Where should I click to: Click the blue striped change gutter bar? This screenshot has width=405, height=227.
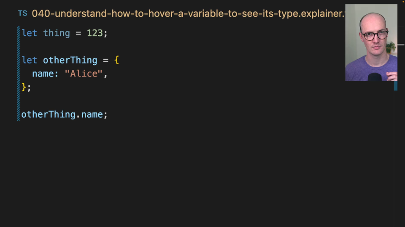pos(19,74)
